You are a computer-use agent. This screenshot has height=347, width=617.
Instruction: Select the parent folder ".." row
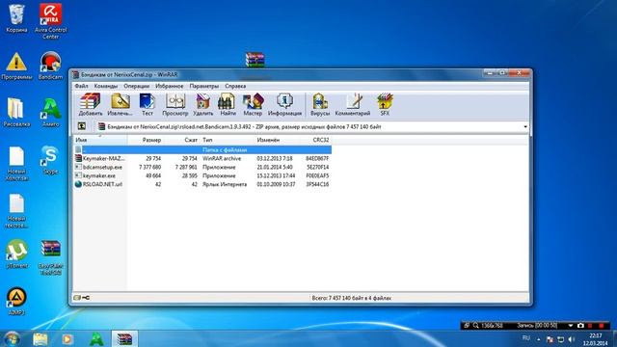(202, 149)
